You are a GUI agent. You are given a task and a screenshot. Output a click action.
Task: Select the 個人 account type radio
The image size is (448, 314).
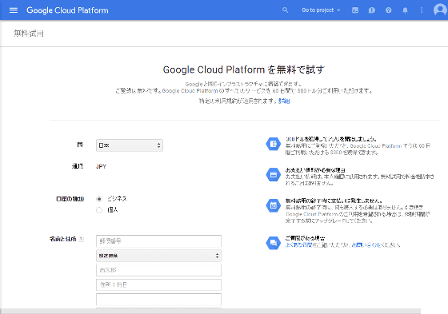(x=99, y=210)
